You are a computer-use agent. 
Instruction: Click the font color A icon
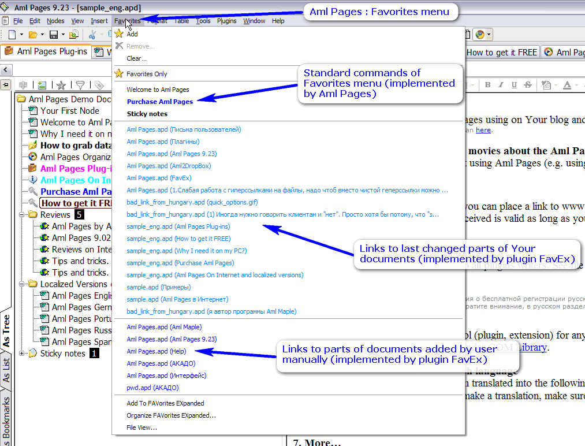click(567, 85)
